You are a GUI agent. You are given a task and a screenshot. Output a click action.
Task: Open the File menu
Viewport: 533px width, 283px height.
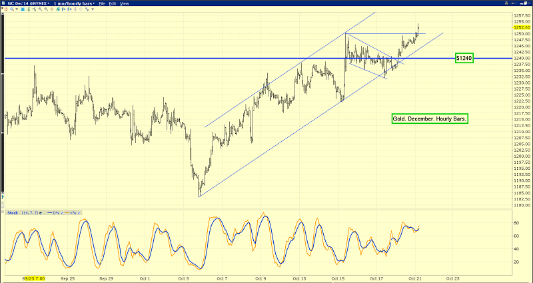[x=102, y=3]
